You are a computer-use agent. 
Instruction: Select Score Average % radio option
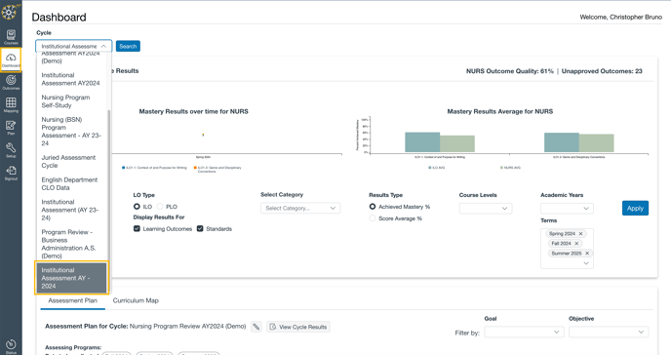373,218
